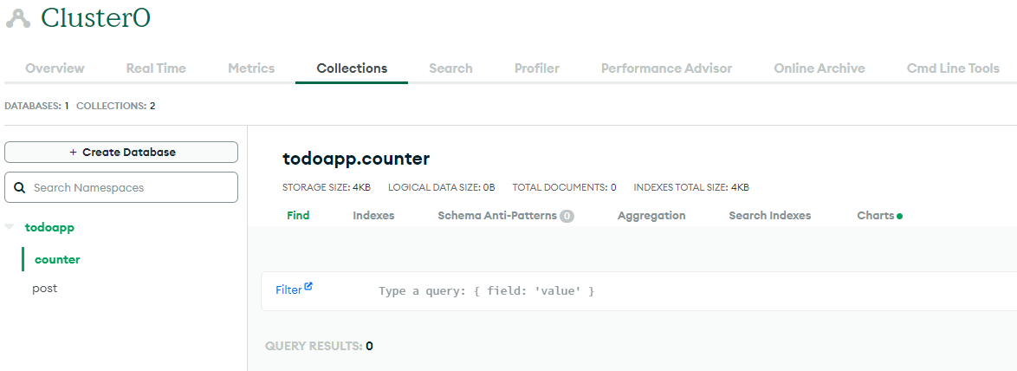Viewport: 1017px width, 371px height.
Task: Open the Real Time tab
Action: [156, 68]
